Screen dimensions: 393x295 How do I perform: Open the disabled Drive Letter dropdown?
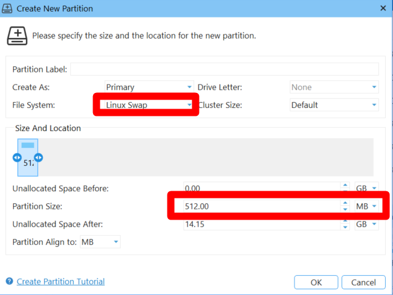point(334,87)
